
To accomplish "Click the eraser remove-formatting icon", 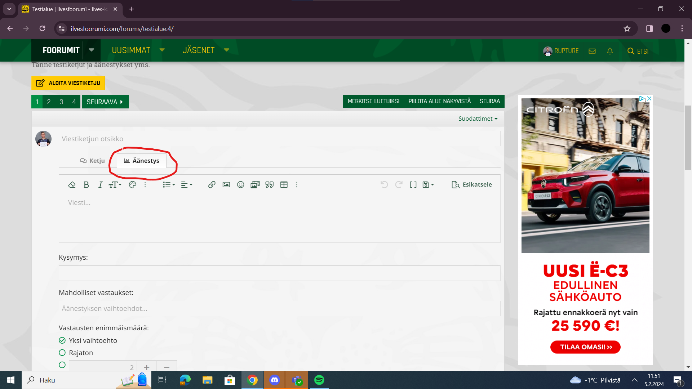I will pos(72,185).
